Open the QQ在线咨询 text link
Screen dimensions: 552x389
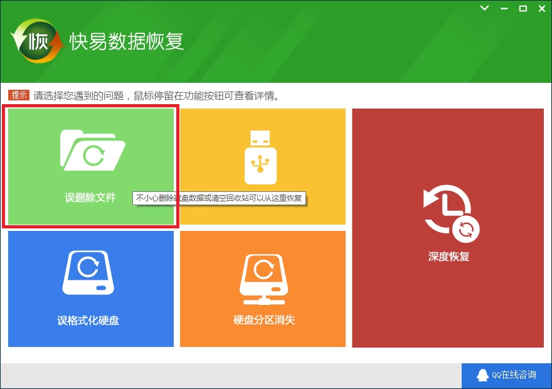pyautogui.click(x=514, y=375)
